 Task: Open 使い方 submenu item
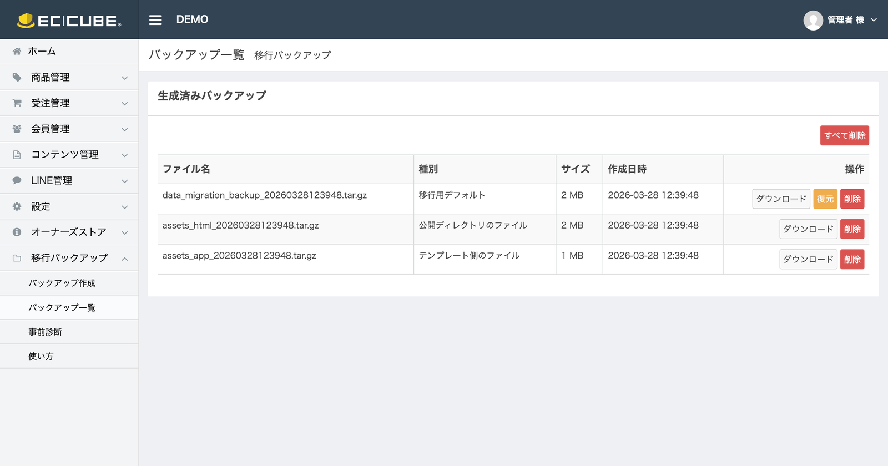click(69, 356)
